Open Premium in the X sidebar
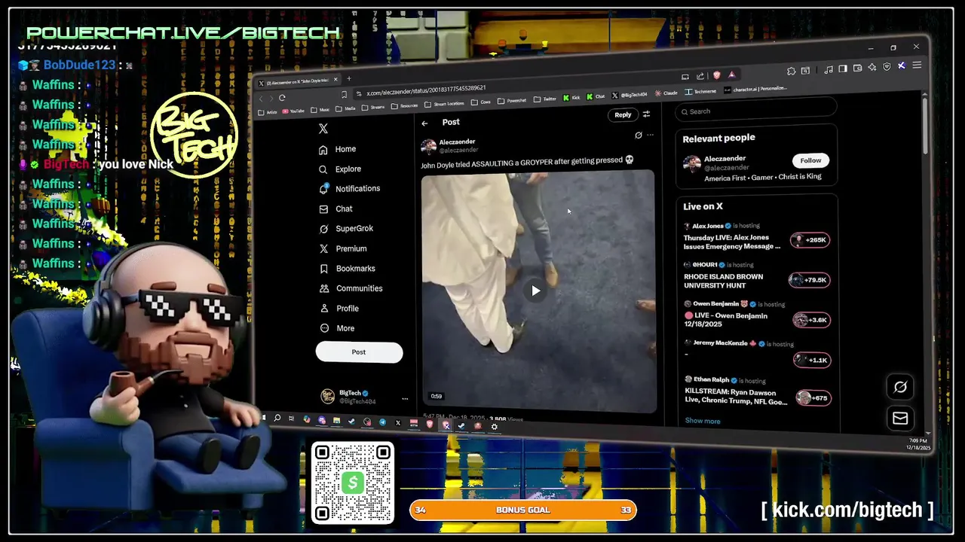Viewport: 965px width, 542px height. [342, 248]
